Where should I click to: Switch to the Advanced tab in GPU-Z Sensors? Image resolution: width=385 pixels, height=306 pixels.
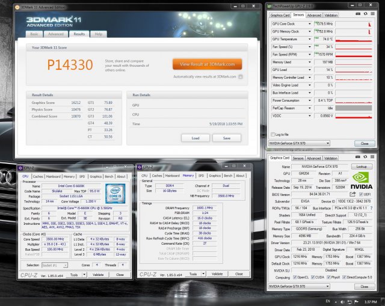tap(313, 15)
